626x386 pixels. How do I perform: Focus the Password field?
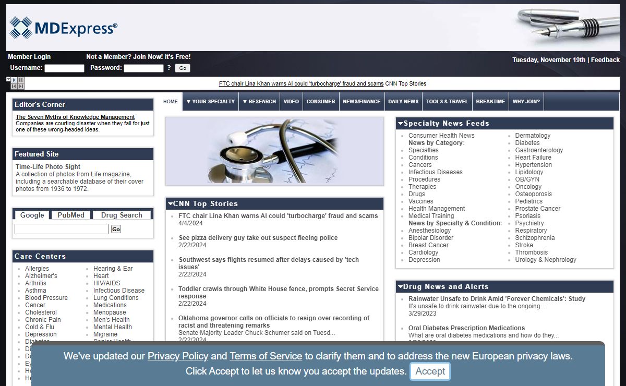[x=143, y=68]
